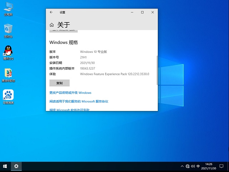Go to Settings home via house icon
229x172 pixels.
[52, 25]
